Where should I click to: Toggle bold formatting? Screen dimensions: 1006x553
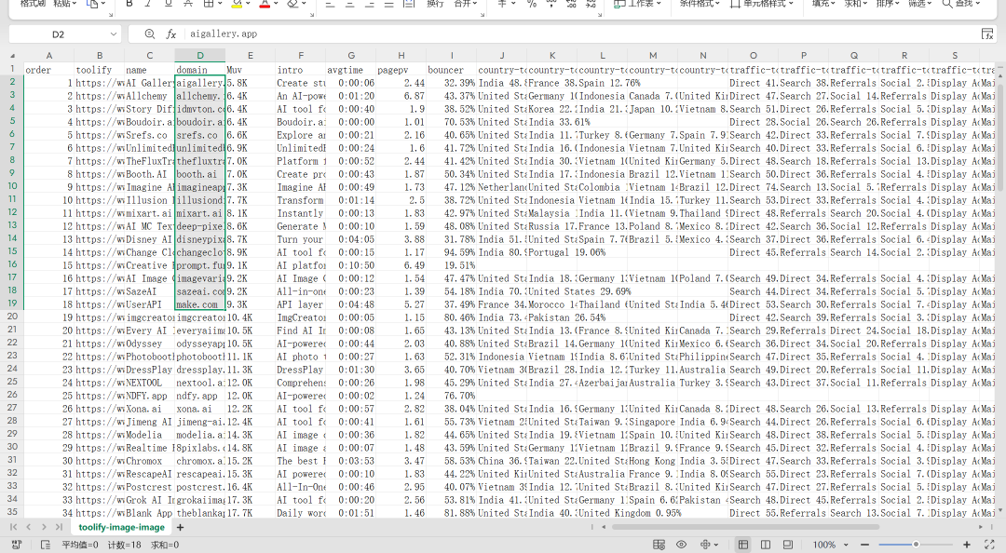pos(129,4)
